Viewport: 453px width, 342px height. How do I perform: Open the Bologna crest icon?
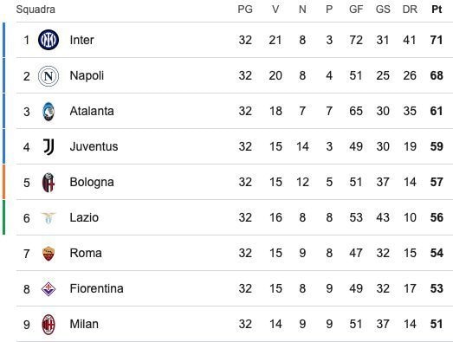(49, 183)
